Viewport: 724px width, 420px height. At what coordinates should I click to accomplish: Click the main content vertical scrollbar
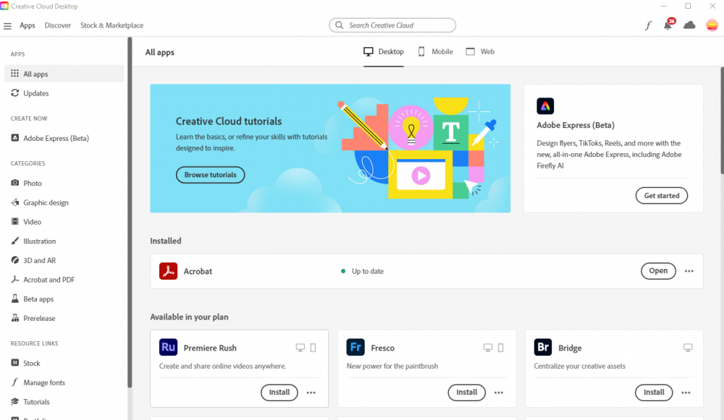[x=722, y=121]
